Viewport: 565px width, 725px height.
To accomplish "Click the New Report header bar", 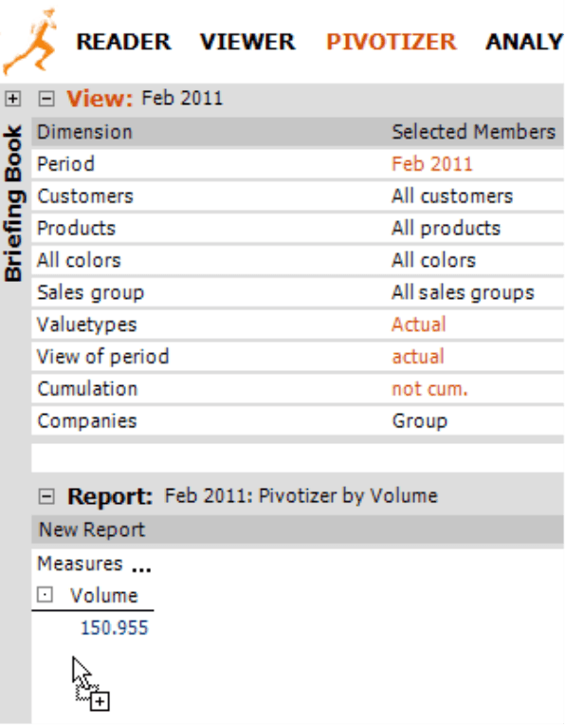I will pos(298,530).
